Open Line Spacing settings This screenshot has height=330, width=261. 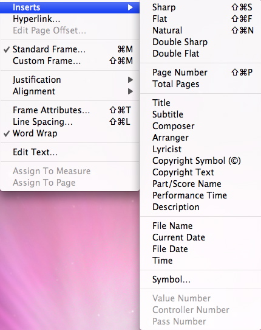click(70, 122)
